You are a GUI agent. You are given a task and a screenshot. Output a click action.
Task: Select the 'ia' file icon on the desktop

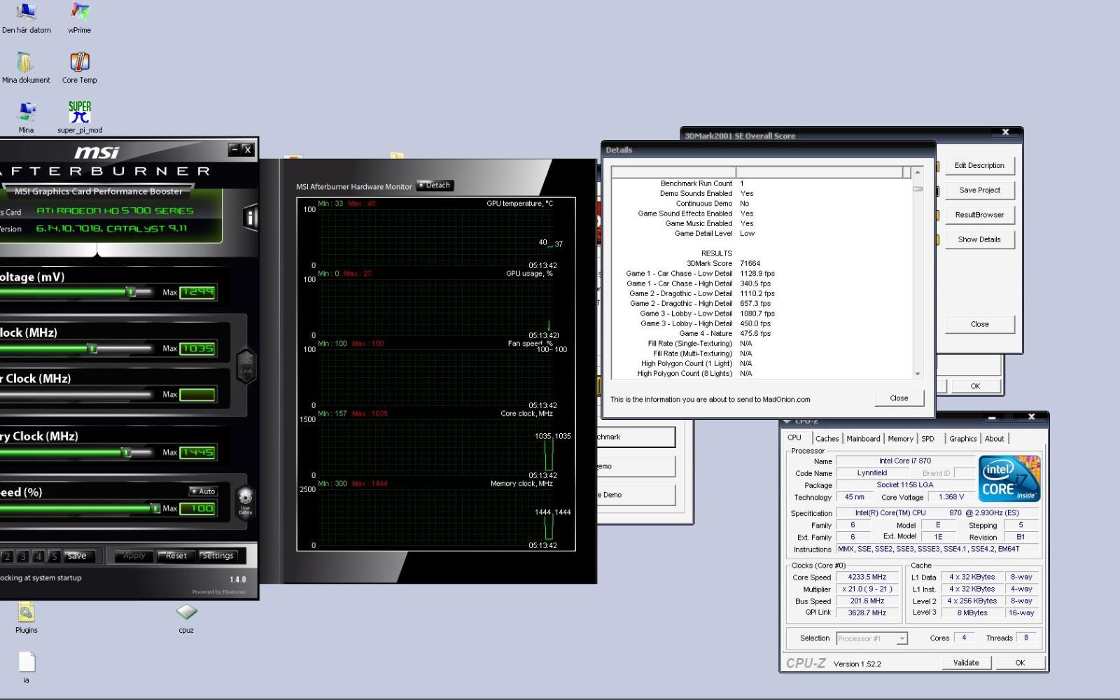point(26,668)
